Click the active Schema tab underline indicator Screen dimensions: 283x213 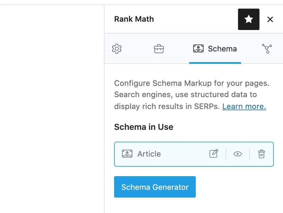(x=215, y=62)
